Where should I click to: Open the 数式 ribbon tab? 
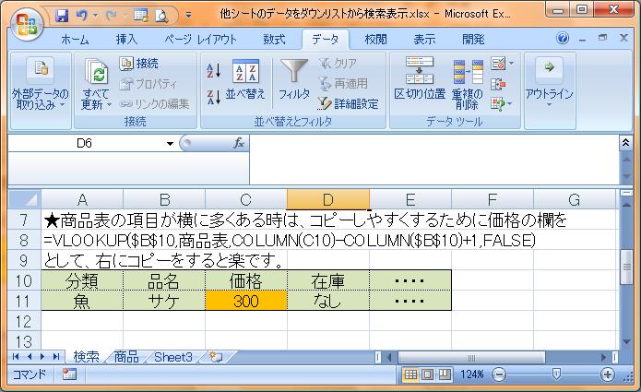click(x=274, y=40)
